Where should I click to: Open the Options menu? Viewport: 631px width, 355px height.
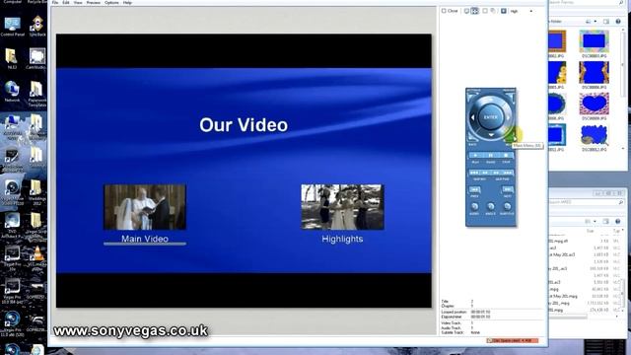coord(111,2)
